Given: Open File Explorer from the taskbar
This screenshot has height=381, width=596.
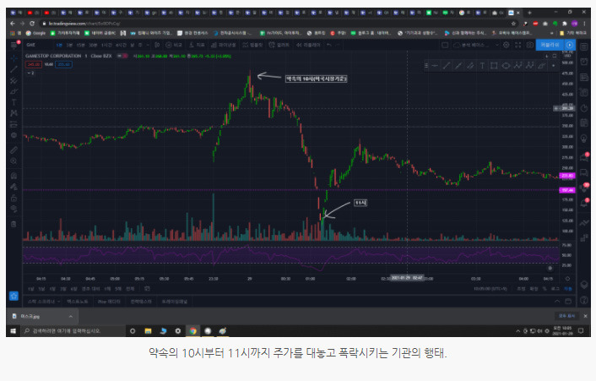Looking at the screenshot, I should pyautogui.click(x=149, y=331).
